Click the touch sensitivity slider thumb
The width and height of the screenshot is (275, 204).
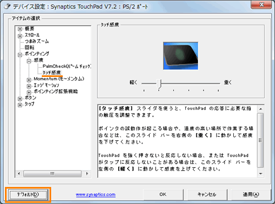(x=159, y=84)
